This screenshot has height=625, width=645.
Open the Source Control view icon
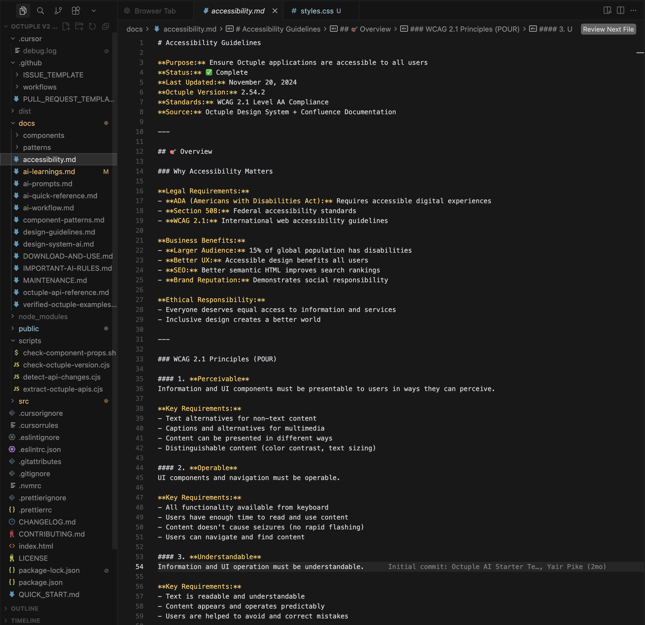(x=58, y=11)
